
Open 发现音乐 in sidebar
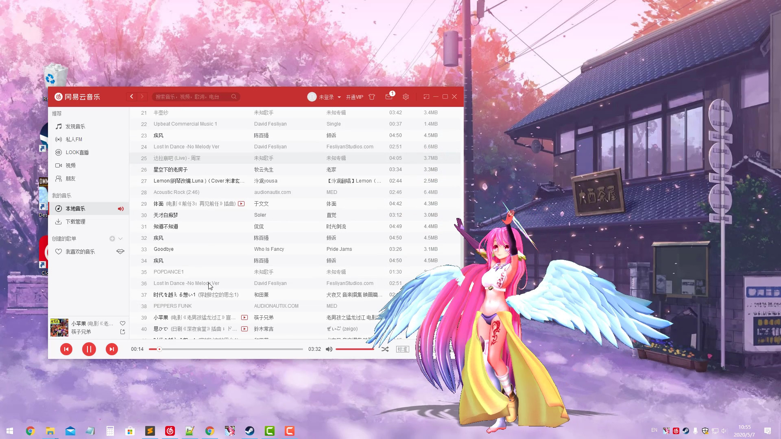(75, 126)
